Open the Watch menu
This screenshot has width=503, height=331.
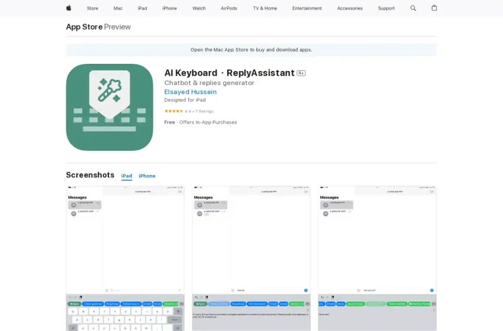[199, 8]
